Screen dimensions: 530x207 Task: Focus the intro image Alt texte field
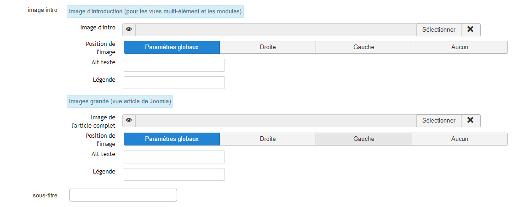pos(174,65)
